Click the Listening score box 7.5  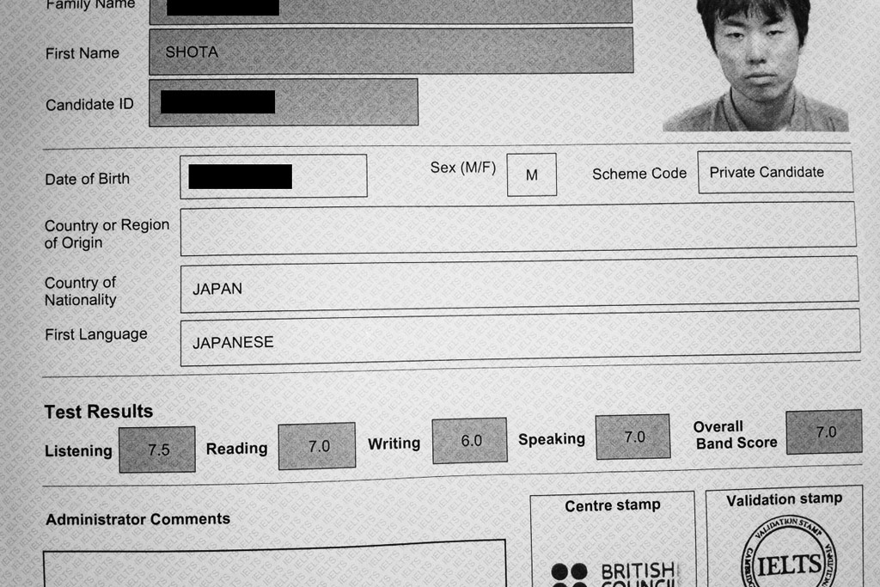pos(157,449)
